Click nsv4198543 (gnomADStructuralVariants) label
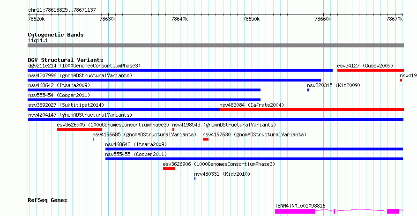417x216 pixels. pyautogui.click(x=224, y=125)
